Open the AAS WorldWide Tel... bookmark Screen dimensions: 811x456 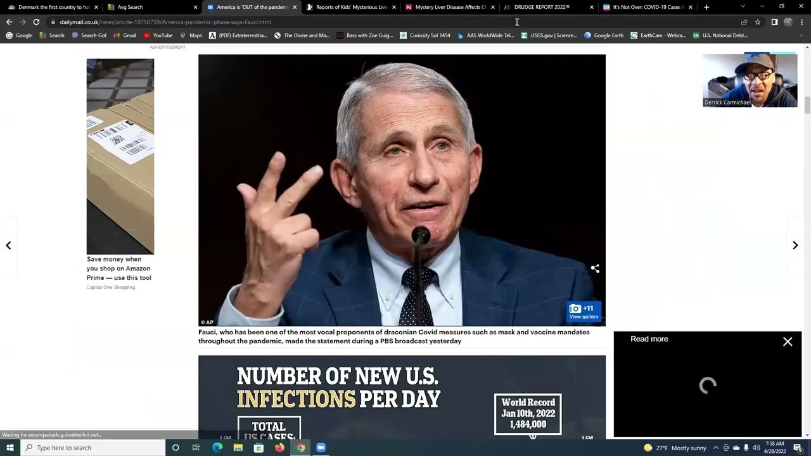click(x=485, y=35)
